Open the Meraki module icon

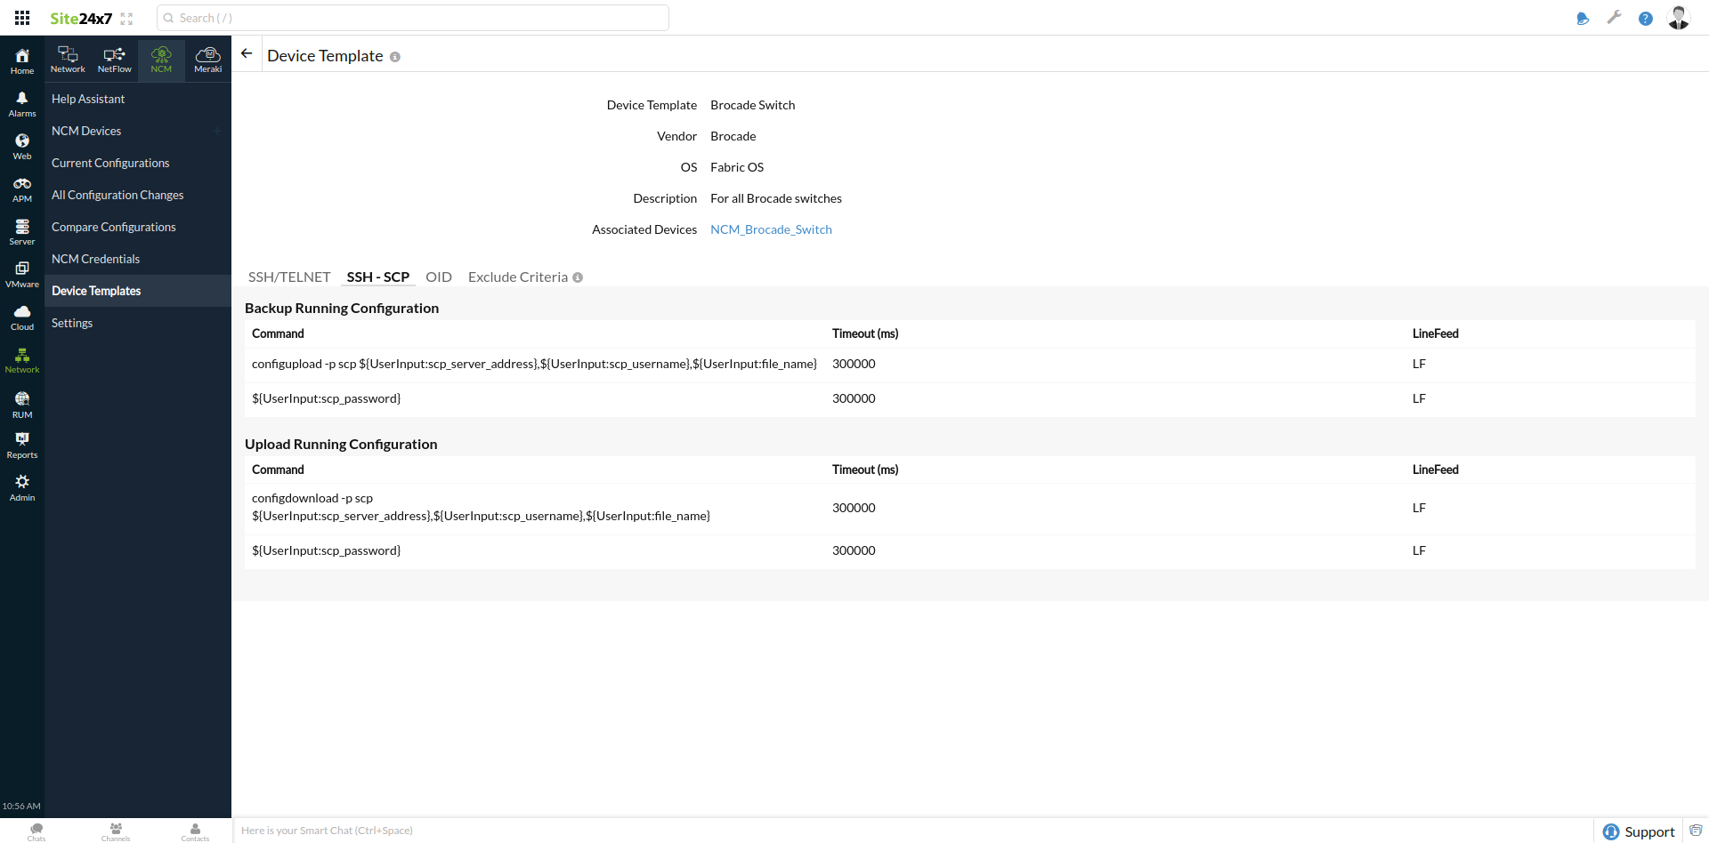click(x=207, y=58)
